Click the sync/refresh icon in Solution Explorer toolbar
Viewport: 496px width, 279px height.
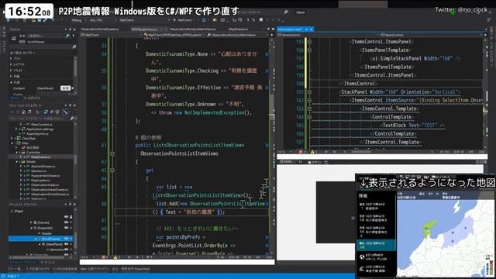pos(46,112)
